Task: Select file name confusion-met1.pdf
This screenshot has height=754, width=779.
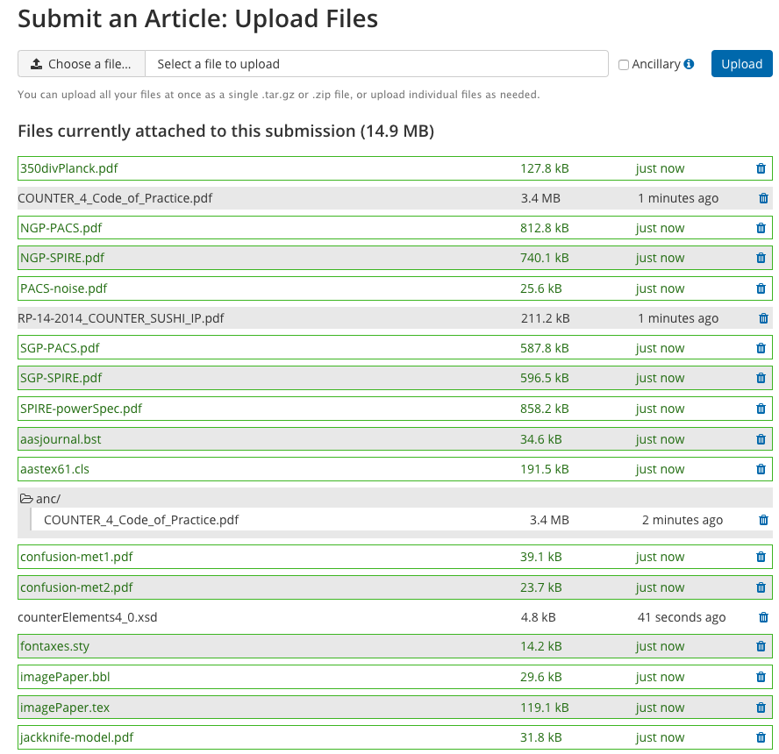Action: pyautogui.click(x=76, y=557)
